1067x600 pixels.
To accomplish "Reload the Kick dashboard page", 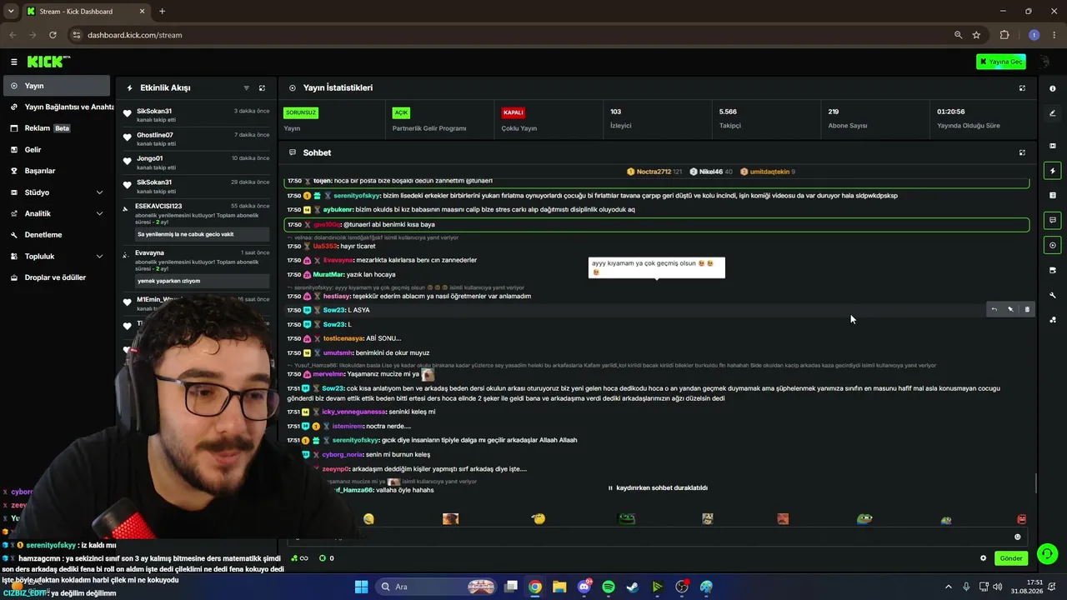I will click(x=53, y=35).
